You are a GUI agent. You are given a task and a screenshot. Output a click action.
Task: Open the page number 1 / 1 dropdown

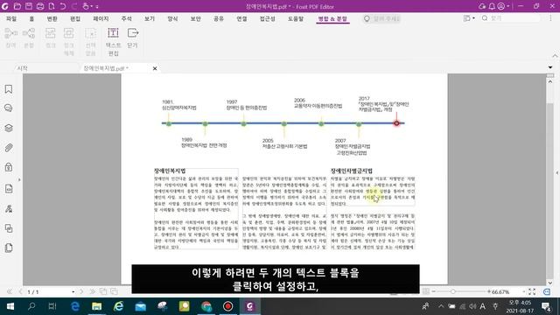click(x=73, y=291)
